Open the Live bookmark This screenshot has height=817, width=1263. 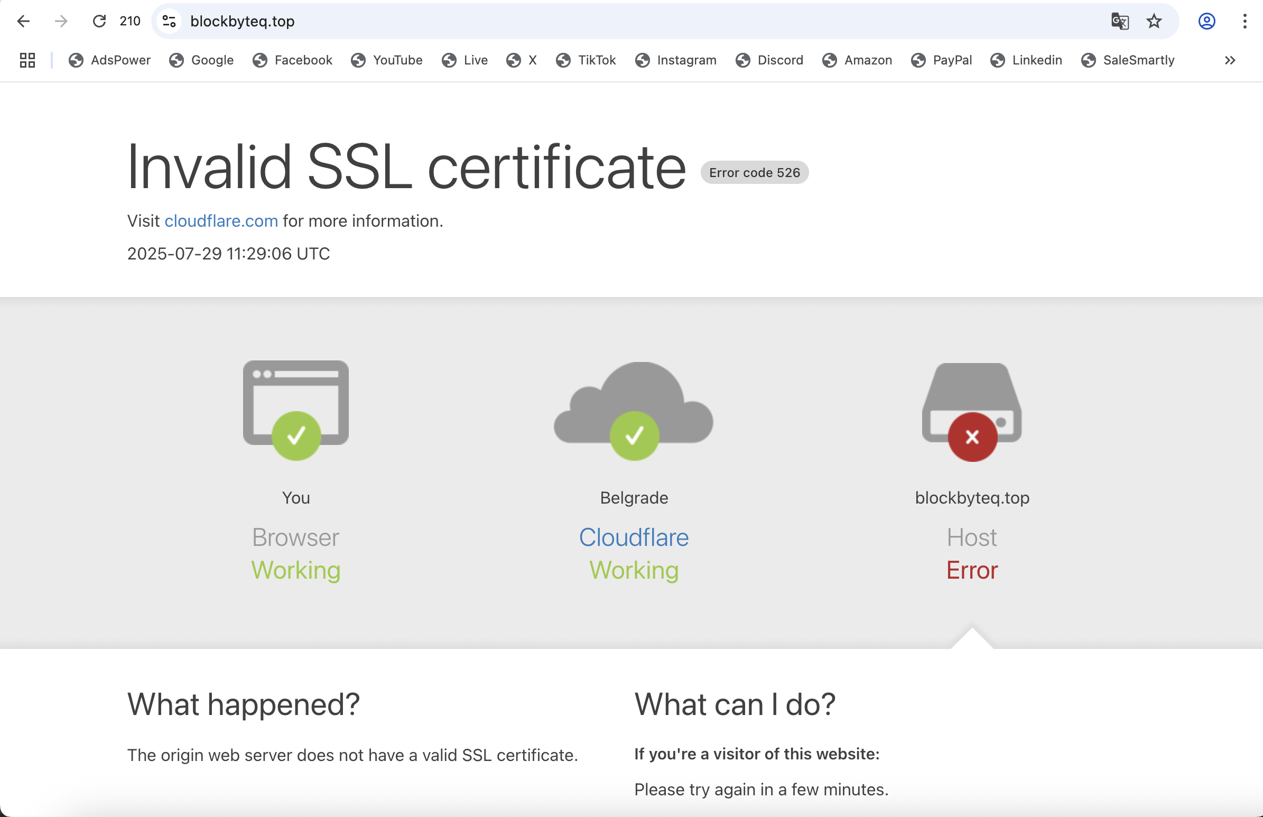pyautogui.click(x=464, y=60)
